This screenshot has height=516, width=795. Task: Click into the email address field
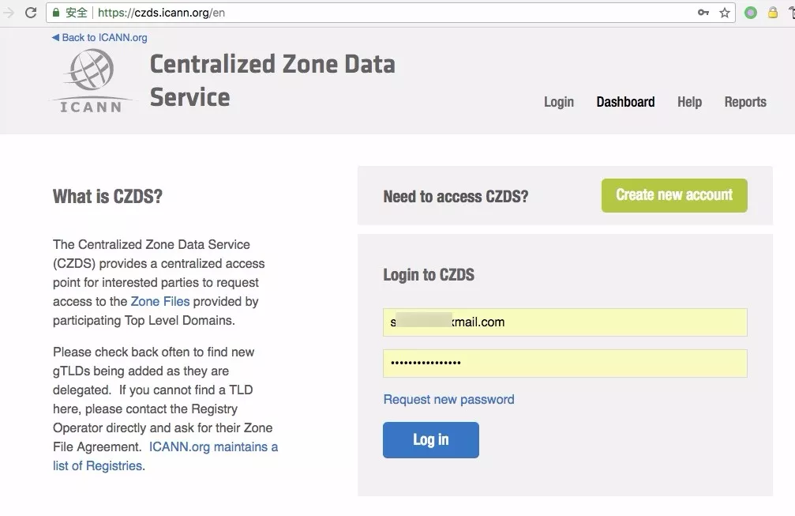tap(564, 322)
